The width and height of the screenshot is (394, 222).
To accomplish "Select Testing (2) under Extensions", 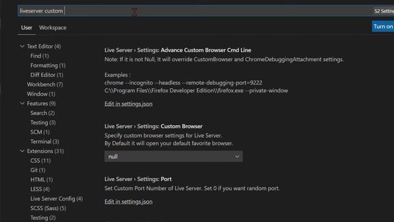I will pyautogui.click(x=43, y=218).
